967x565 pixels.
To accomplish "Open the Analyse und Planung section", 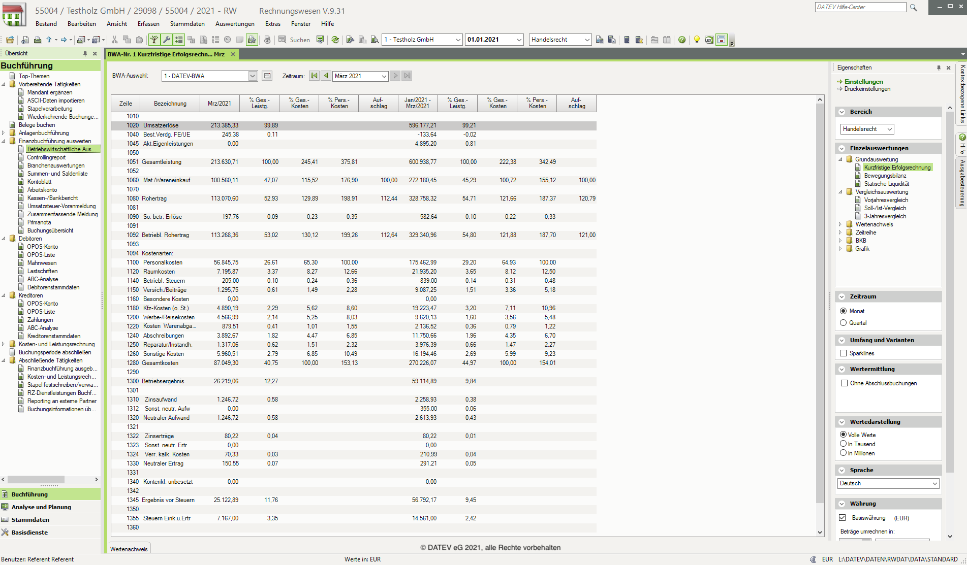I will tap(41, 507).
